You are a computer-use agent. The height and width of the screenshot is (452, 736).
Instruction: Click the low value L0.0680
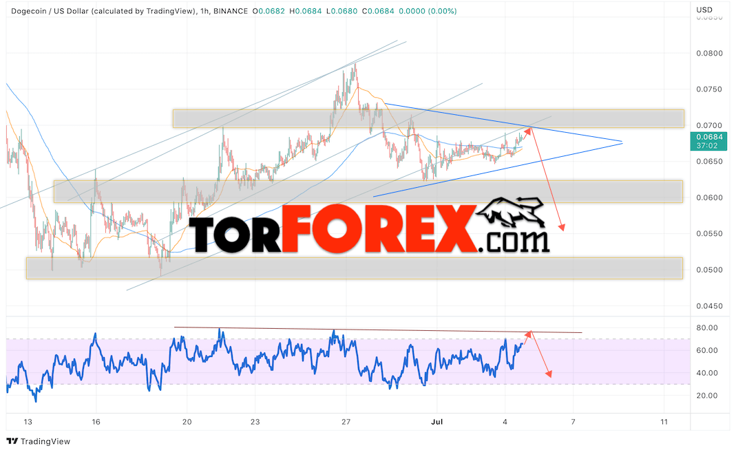coord(341,11)
